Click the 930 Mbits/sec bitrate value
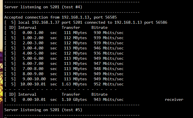Screen dimensions: 193x118 coord(109,33)
